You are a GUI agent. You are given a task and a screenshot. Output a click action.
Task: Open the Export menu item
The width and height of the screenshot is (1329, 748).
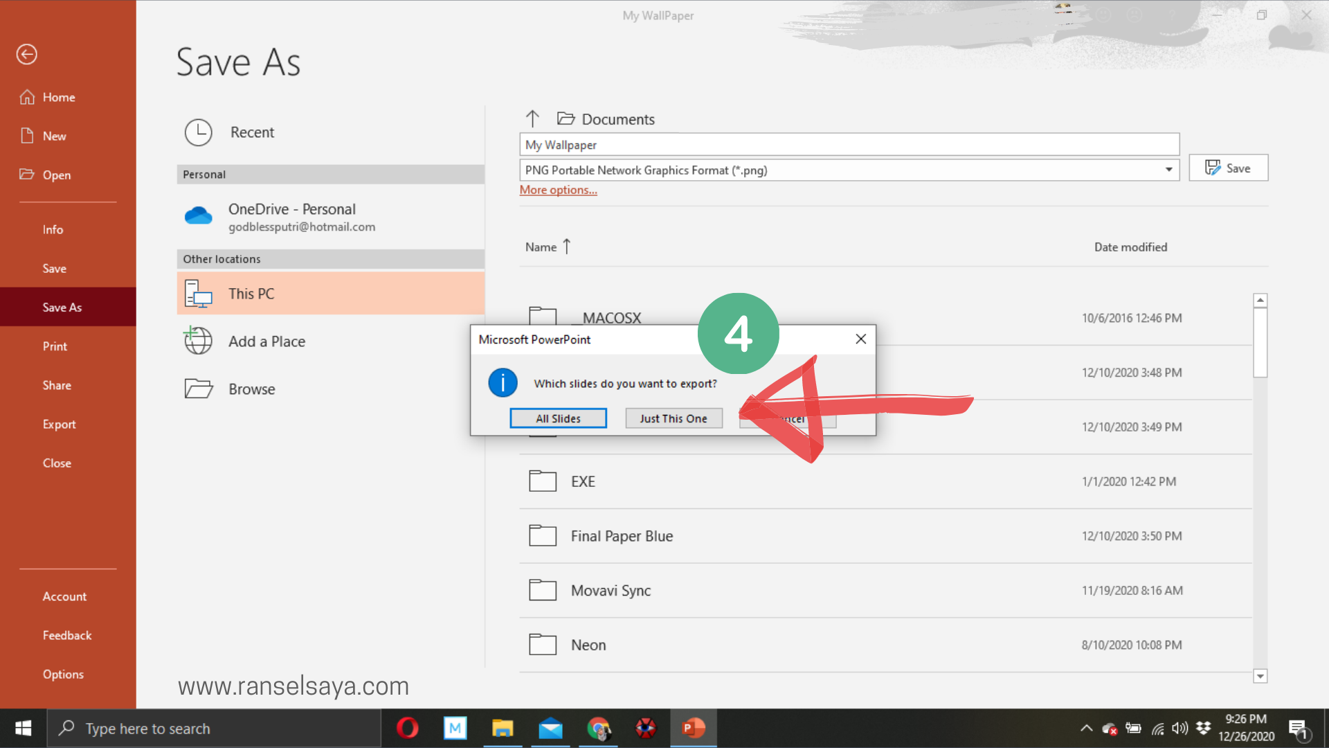click(x=59, y=424)
